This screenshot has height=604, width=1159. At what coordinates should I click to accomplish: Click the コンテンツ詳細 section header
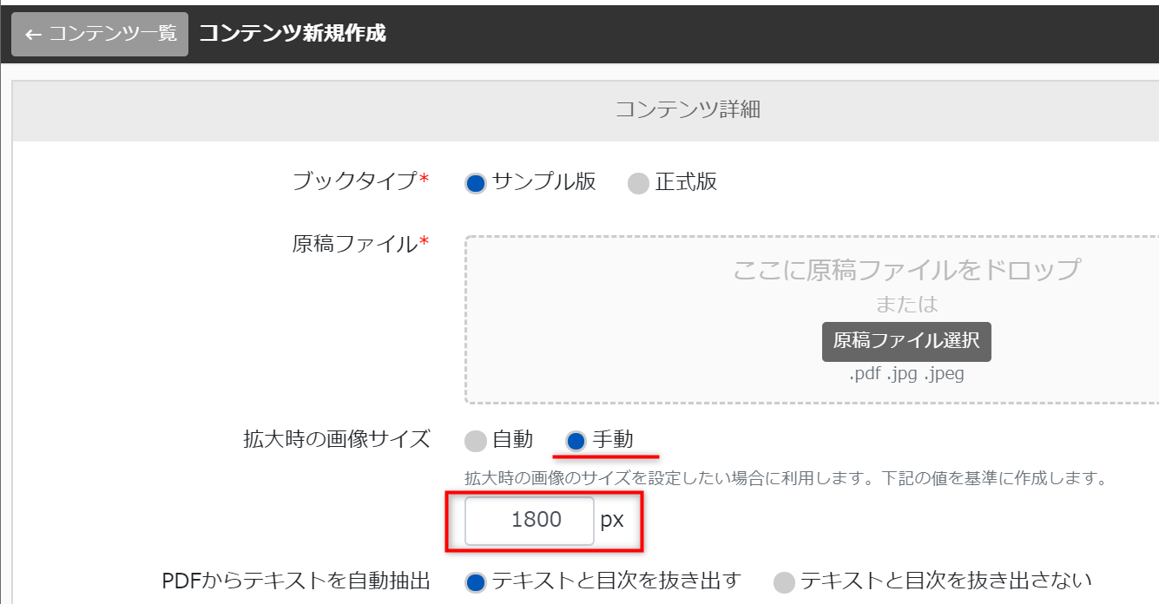pyautogui.click(x=688, y=109)
